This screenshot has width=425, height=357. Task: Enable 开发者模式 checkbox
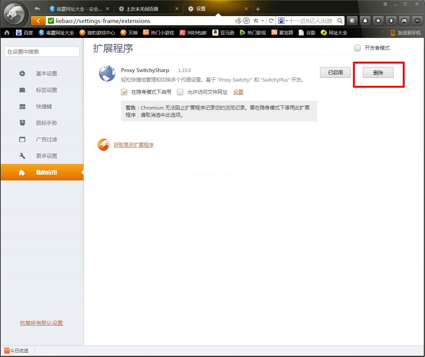click(357, 48)
